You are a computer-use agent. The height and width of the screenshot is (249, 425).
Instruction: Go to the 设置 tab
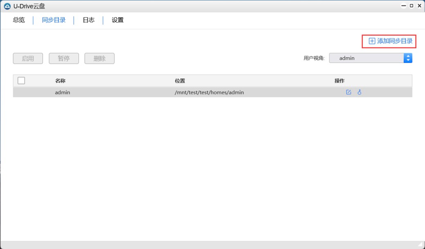coord(118,20)
